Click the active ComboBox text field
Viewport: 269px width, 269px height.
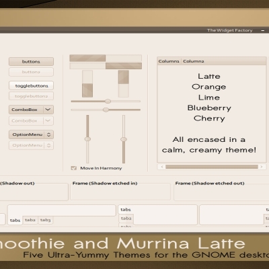click(26, 110)
